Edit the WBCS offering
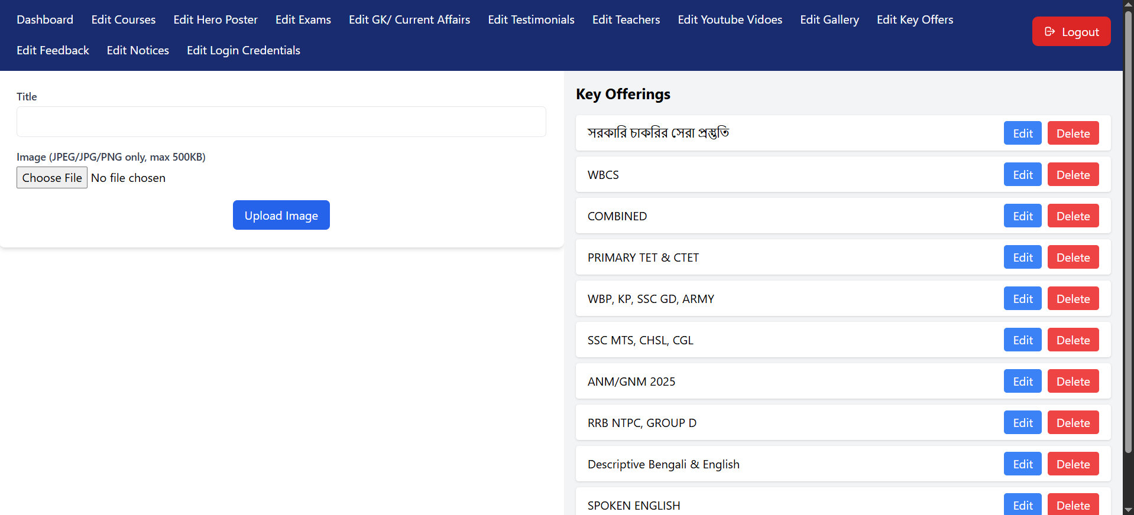 1022,174
